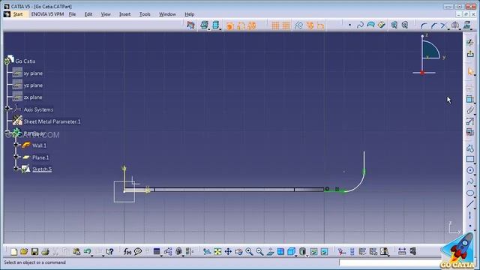Image resolution: width=480 pixels, height=270 pixels.
Task: Open the Insert menu
Action: point(125,14)
